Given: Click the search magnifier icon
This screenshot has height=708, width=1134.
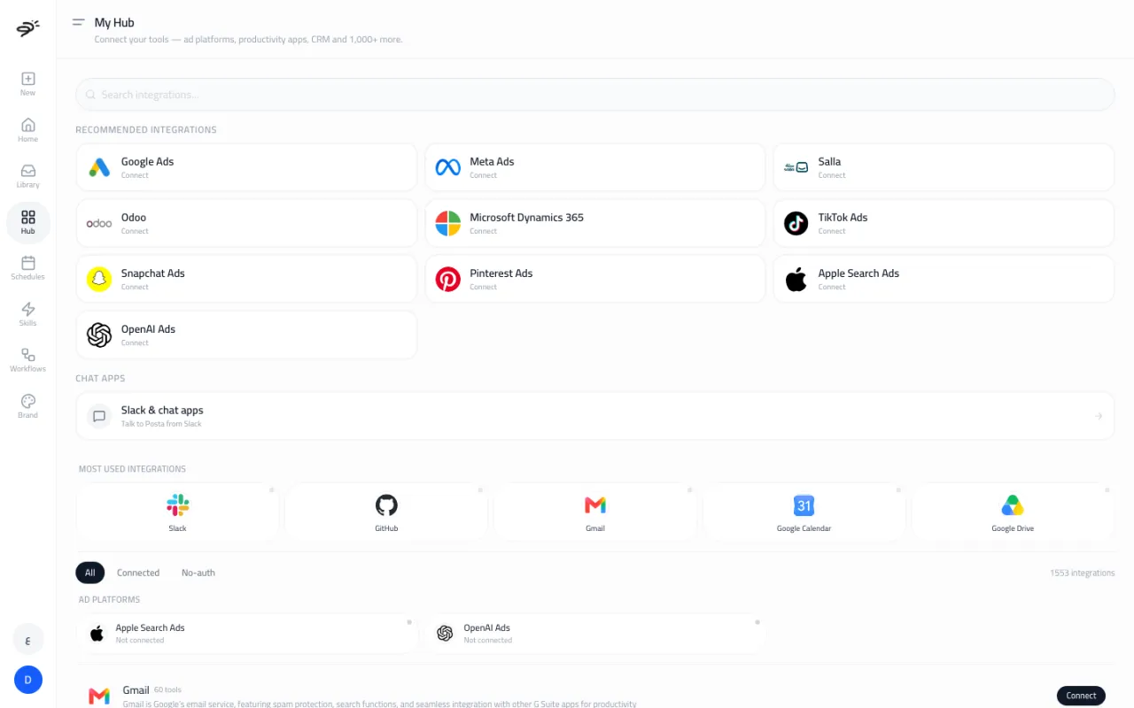Looking at the screenshot, I should pos(90,95).
